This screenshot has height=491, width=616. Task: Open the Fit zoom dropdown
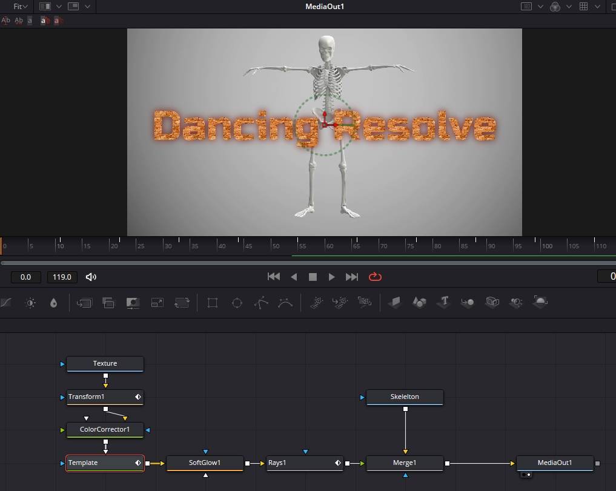tap(21, 7)
